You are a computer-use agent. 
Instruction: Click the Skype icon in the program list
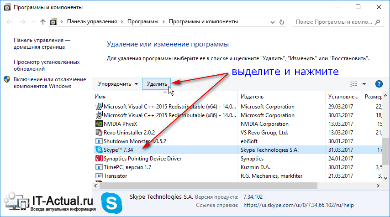99,150
